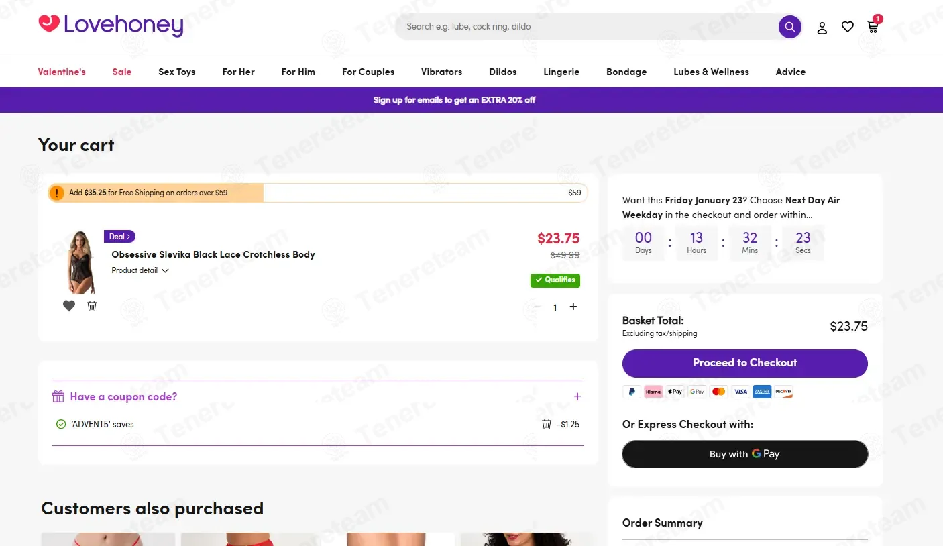Image resolution: width=943 pixels, height=546 pixels.
Task: Click Proceed to Checkout button
Action: point(745,363)
